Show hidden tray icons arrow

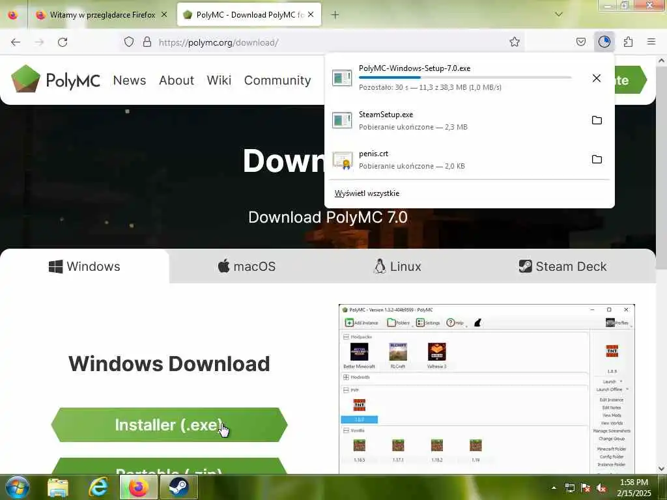(x=554, y=488)
